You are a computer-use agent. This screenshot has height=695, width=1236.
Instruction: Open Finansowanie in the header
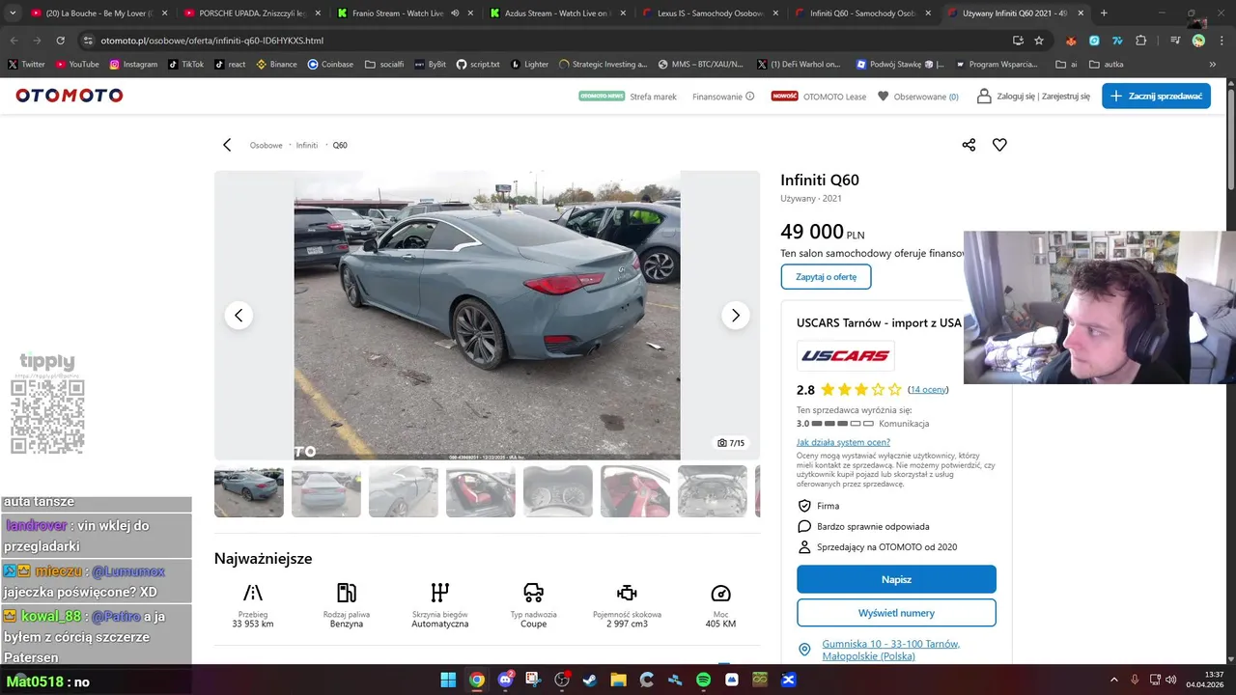723,97
